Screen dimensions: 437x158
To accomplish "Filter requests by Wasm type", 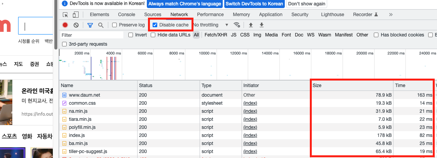I will [x=325, y=35].
